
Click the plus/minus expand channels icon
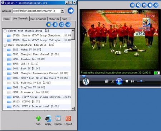pos(55,25)
